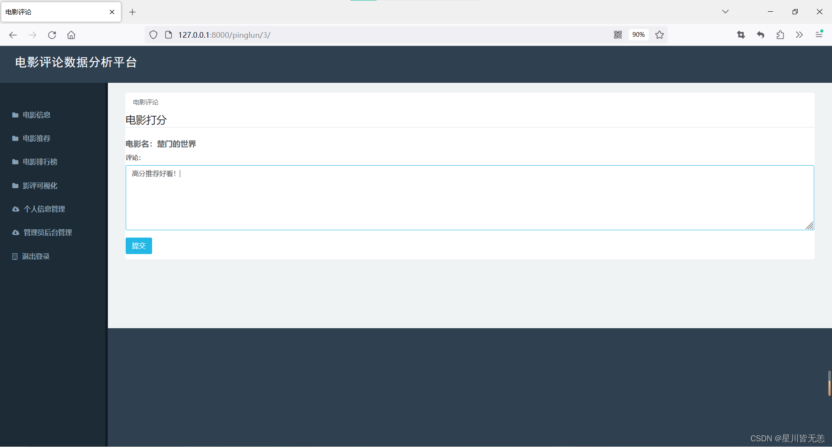
Task: Click the shield tracking protection icon
Action: click(x=153, y=35)
